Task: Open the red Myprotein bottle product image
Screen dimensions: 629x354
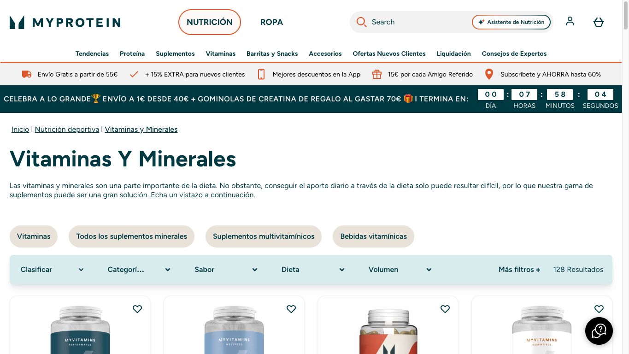Action: (388, 331)
